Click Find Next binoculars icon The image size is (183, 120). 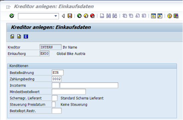coord(115,16)
